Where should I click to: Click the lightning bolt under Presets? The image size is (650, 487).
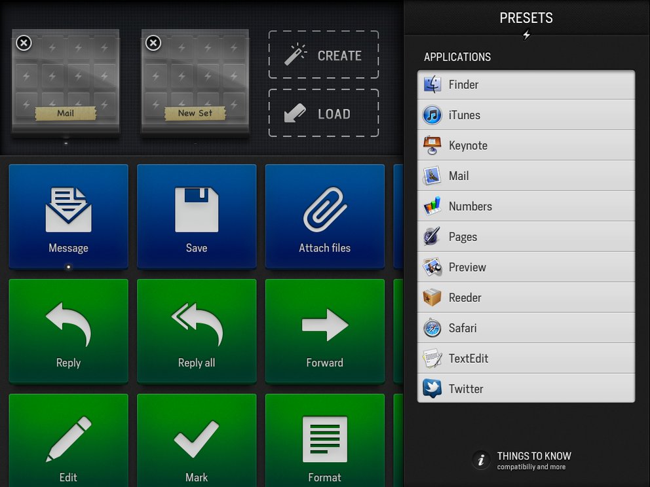[526, 35]
